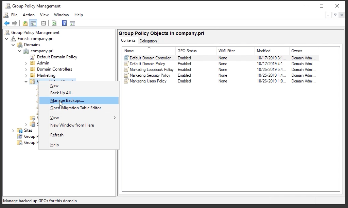This screenshot has width=348, height=208.
Task: Select Marketing Loopback Policy row
Action: (x=152, y=70)
